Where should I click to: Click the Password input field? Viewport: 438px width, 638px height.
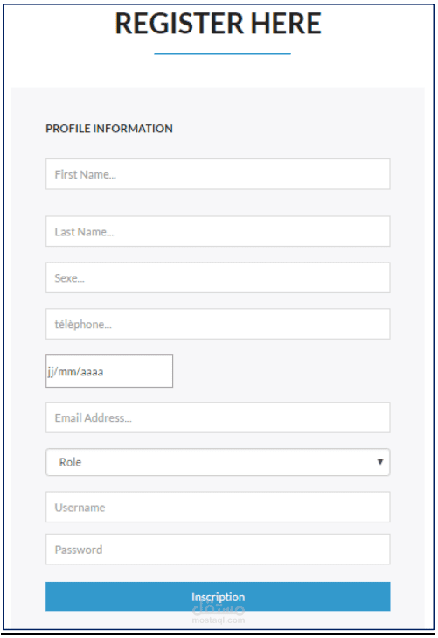click(x=218, y=550)
